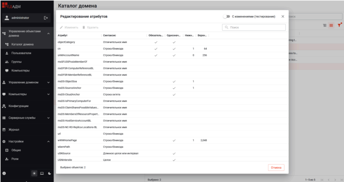Select the light theme sun icon

(x=34, y=173)
